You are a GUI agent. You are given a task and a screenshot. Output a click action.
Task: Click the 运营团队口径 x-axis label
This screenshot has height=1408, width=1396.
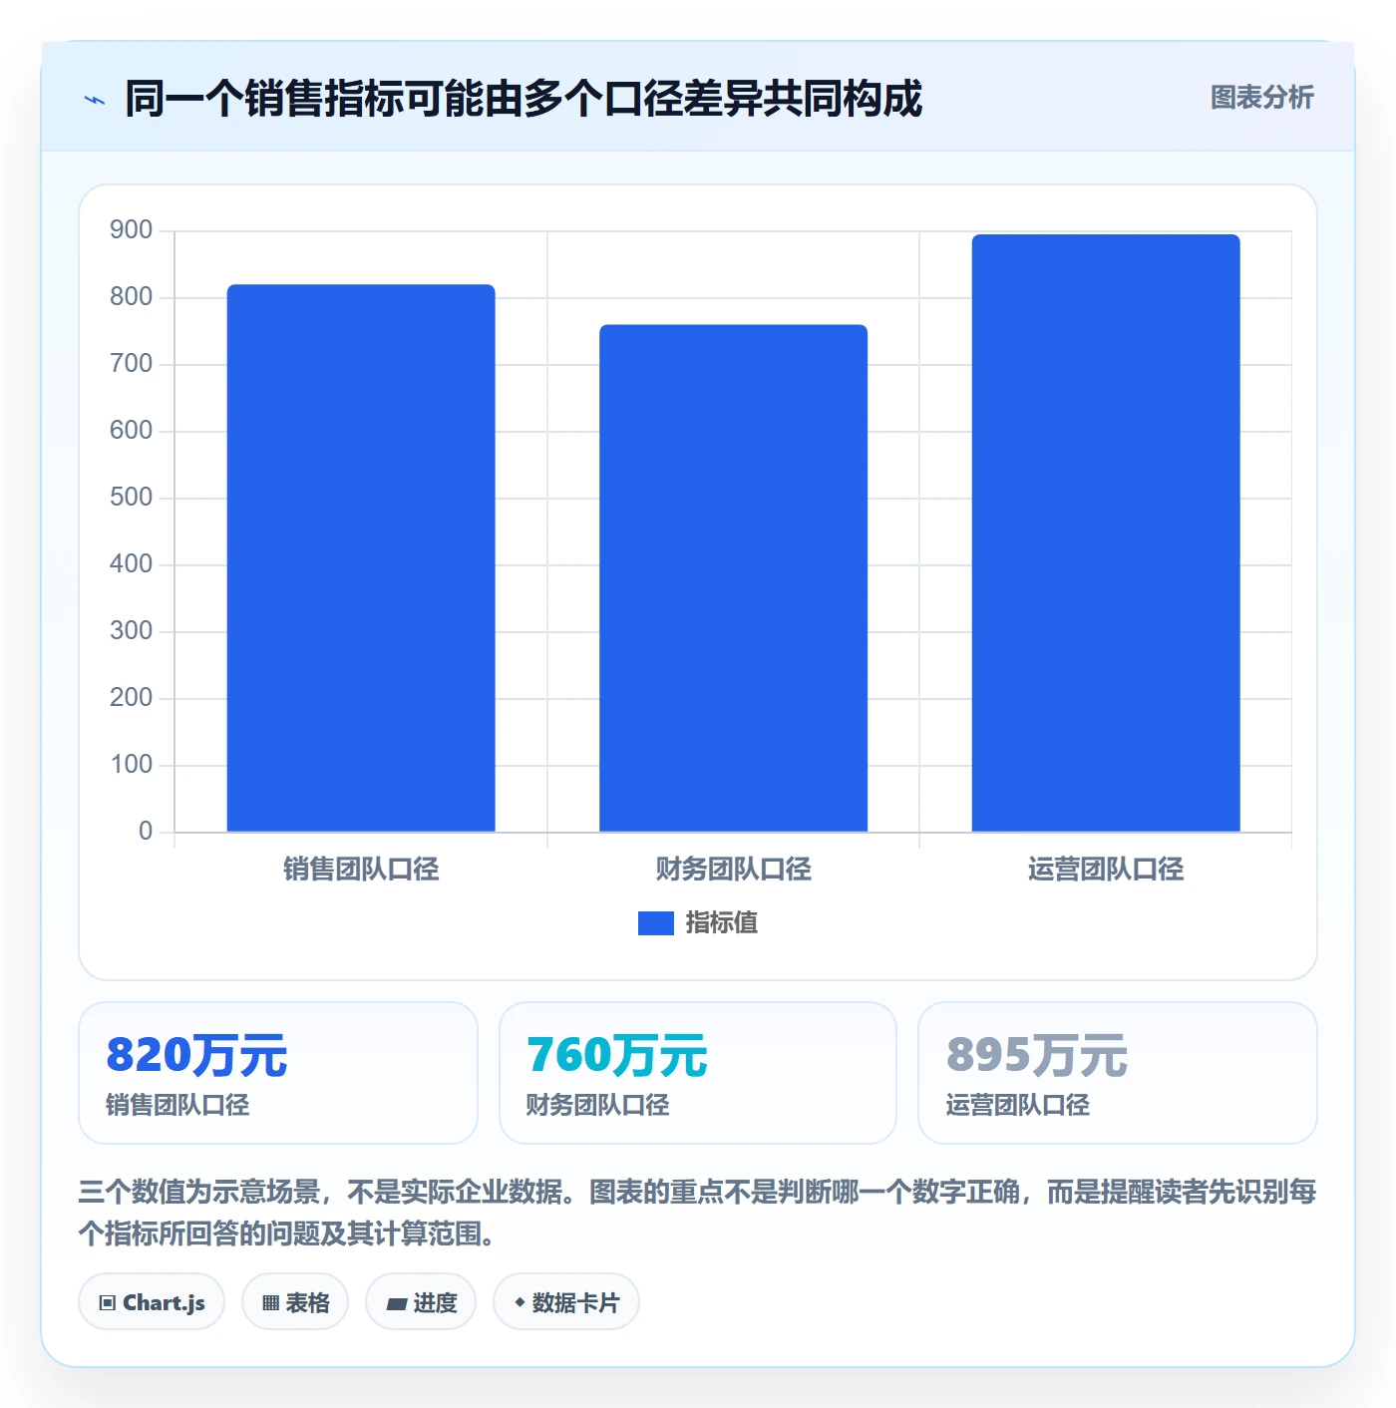coord(1106,870)
